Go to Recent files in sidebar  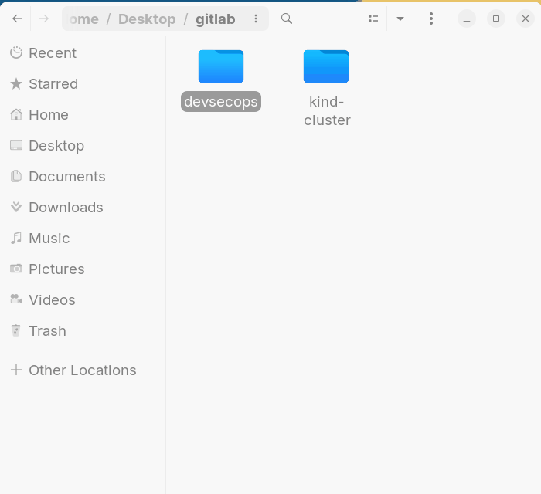[52, 53]
